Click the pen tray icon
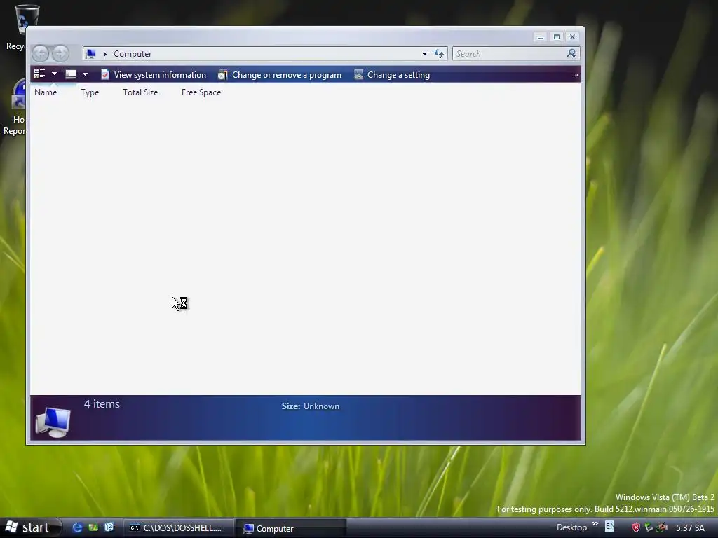The height and width of the screenshot is (538, 718). (662, 527)
